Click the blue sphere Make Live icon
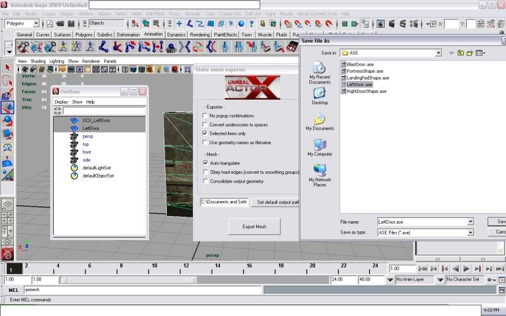This screenshot has height=316, width=506. (241, 23)
